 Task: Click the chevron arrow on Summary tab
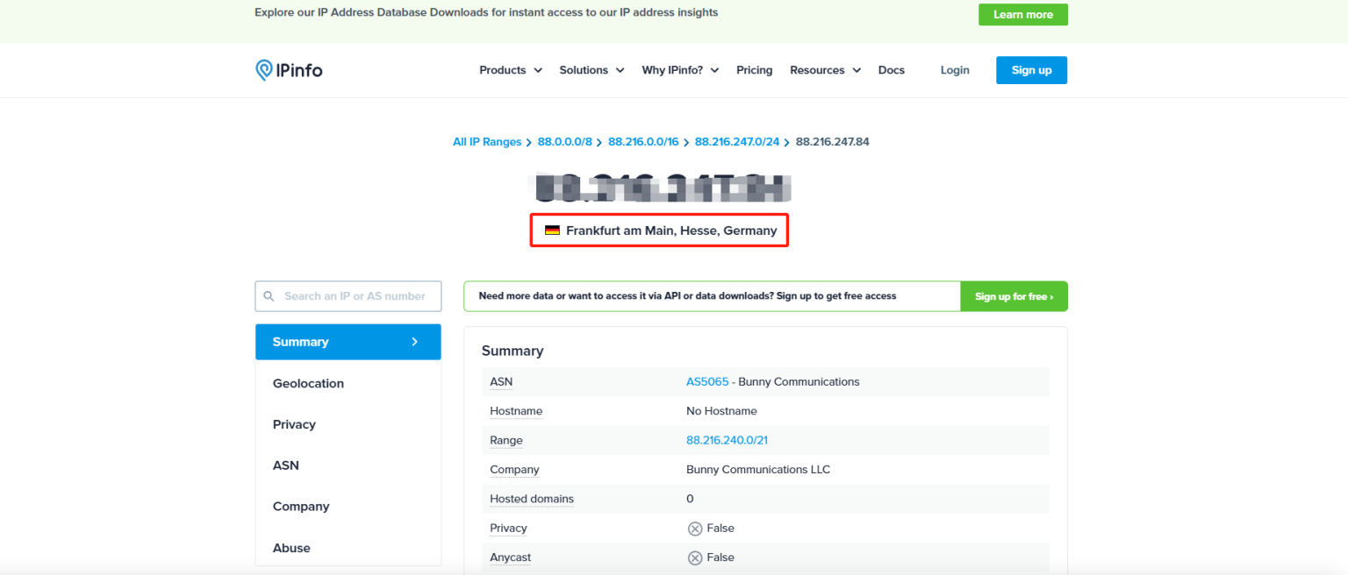415,342
